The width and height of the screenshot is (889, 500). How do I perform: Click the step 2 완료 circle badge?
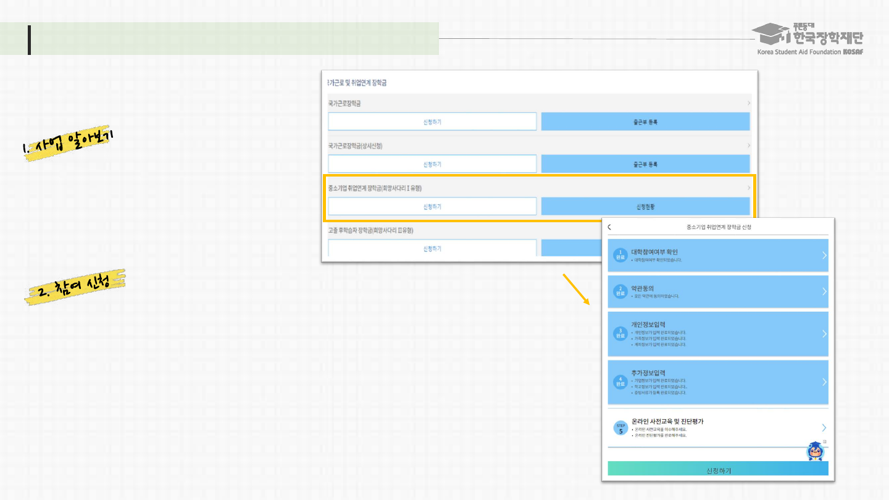[620, 292]
